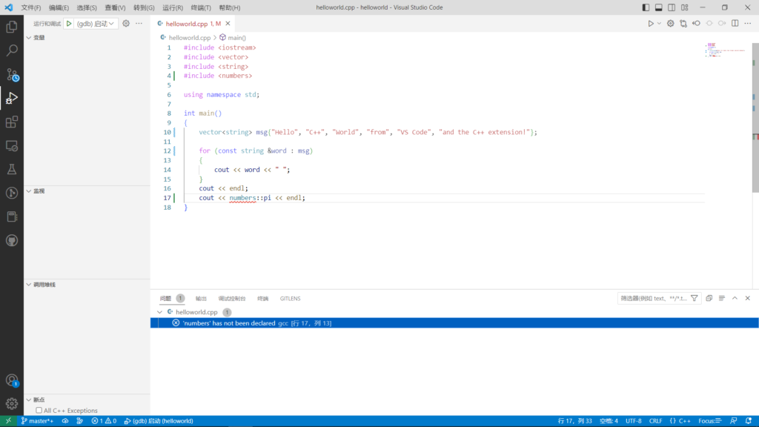This screenshot has width=759, height=427.
Task: Split the editor to the right
Action: (735, 24)
